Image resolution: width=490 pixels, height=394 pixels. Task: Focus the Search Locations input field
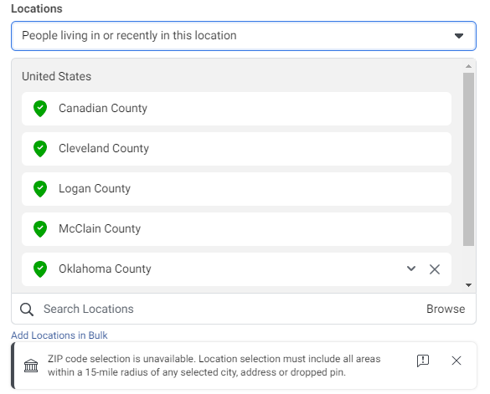coord(231,309)
